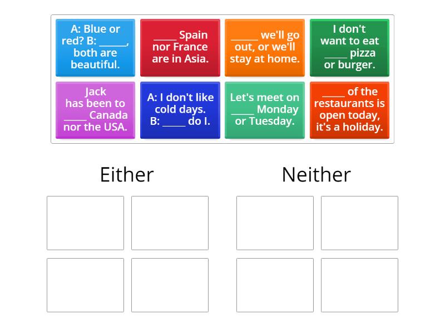Click the "Neither" category heading
The image size is (445, 333).
pyautogui.click(x=316, y=174)
